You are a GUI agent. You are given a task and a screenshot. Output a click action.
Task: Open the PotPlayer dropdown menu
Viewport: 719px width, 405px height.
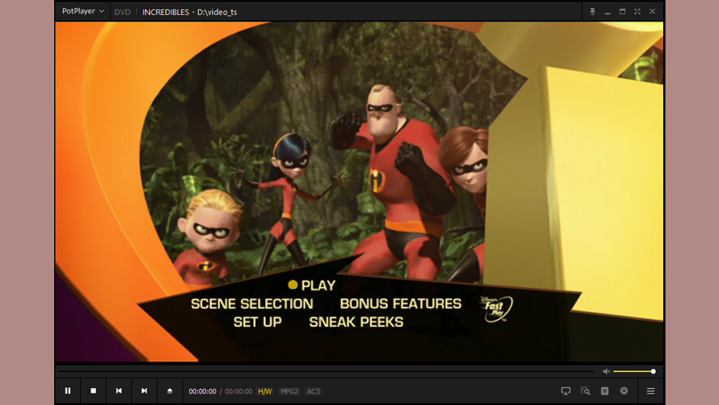click(83, 11)
